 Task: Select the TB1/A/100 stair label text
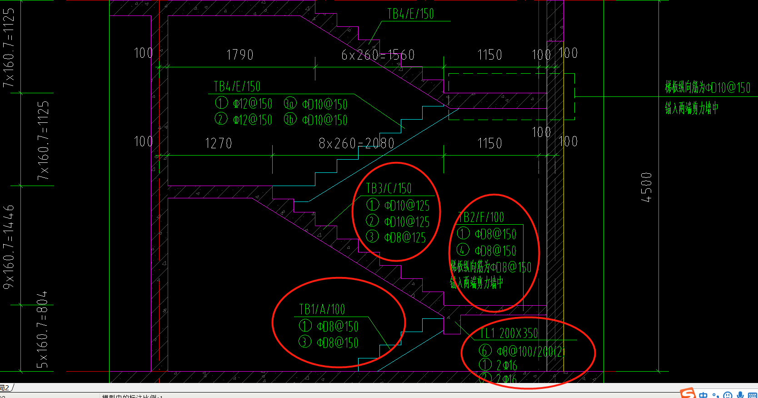click(322, 309)
